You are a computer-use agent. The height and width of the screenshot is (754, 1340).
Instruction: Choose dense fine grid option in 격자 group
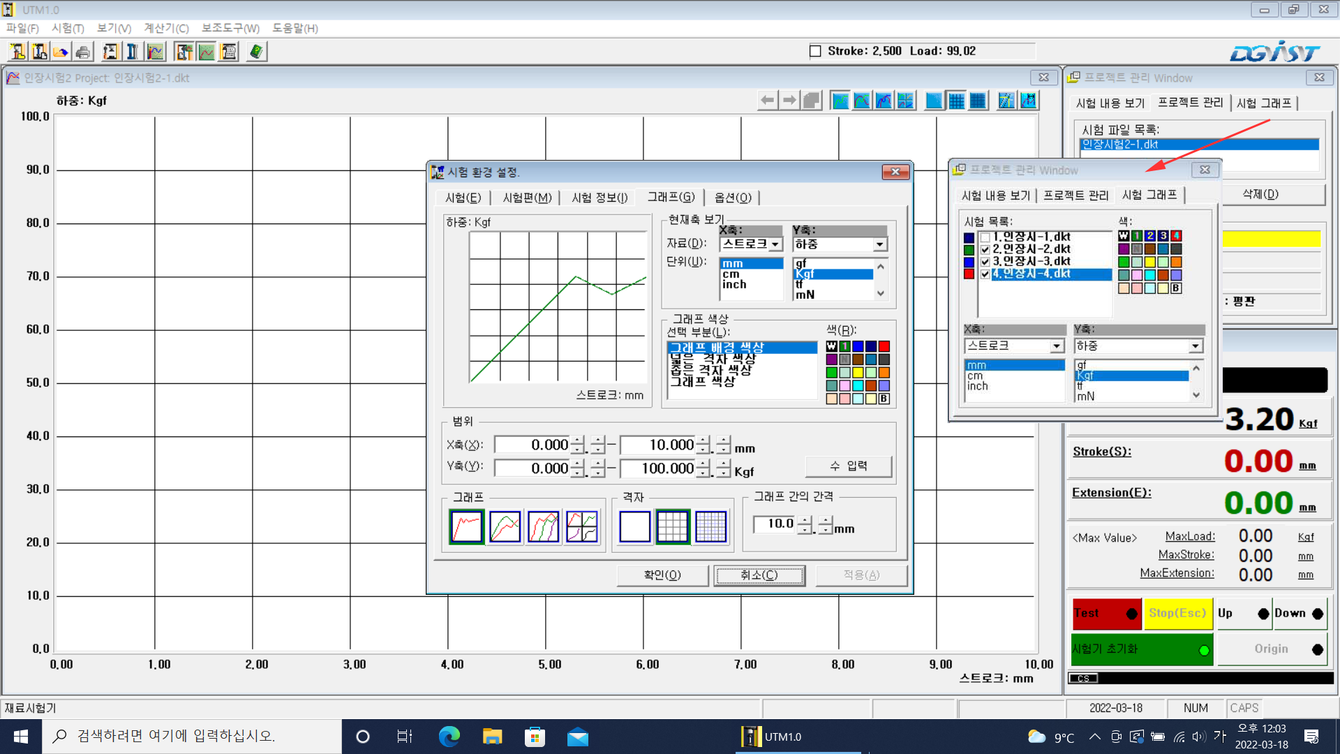[711, 526]
